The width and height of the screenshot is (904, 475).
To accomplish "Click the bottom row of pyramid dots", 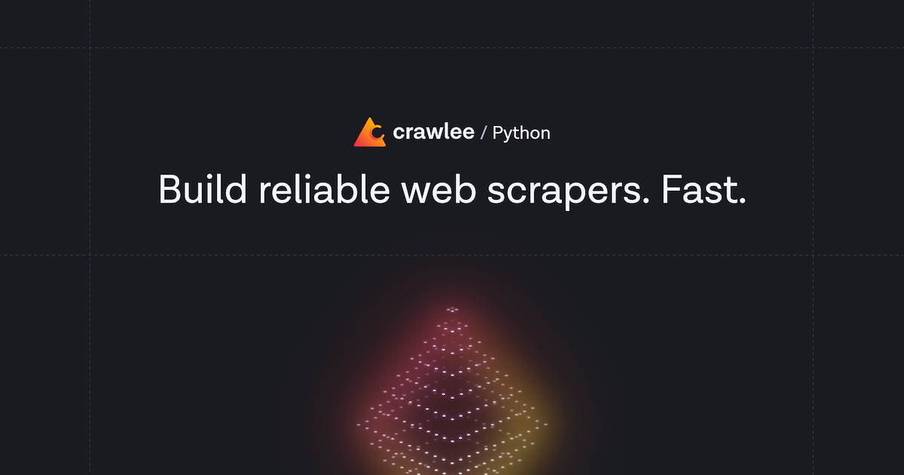I will pos(452,469).
